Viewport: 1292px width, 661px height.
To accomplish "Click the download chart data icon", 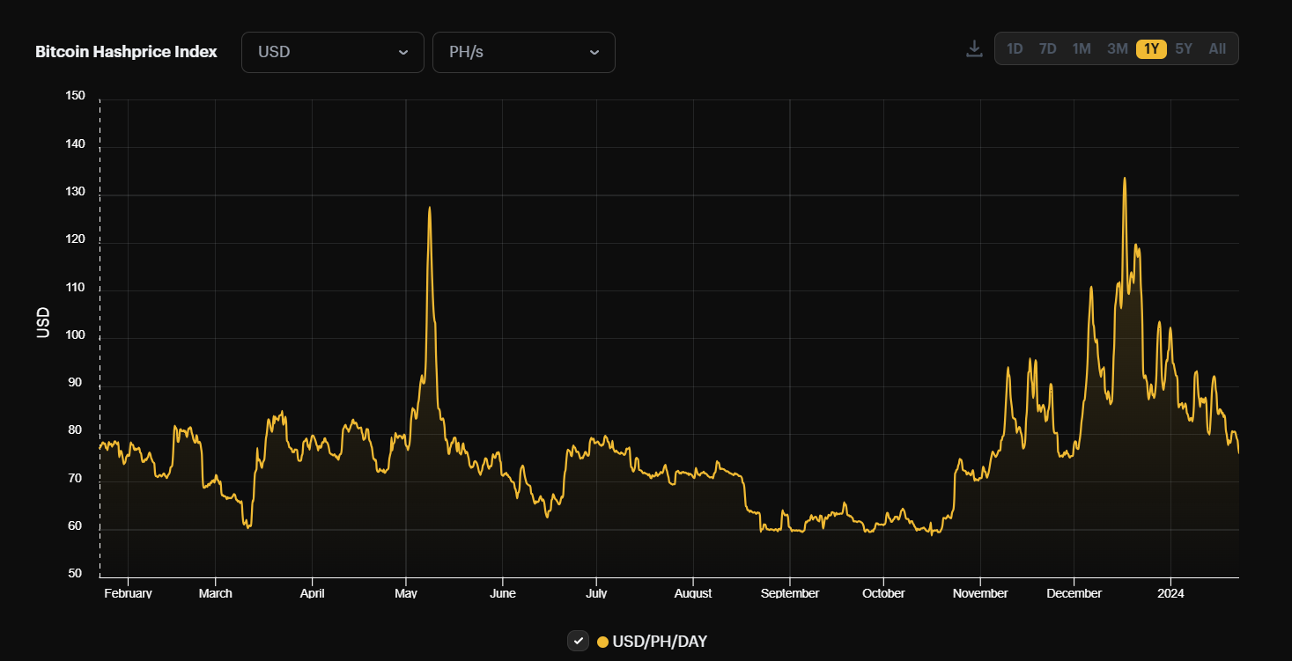I will click(x=974, y=48).
